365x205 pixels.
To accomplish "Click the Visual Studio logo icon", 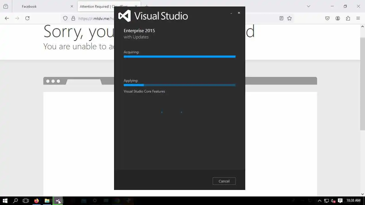I will point(124,16).
